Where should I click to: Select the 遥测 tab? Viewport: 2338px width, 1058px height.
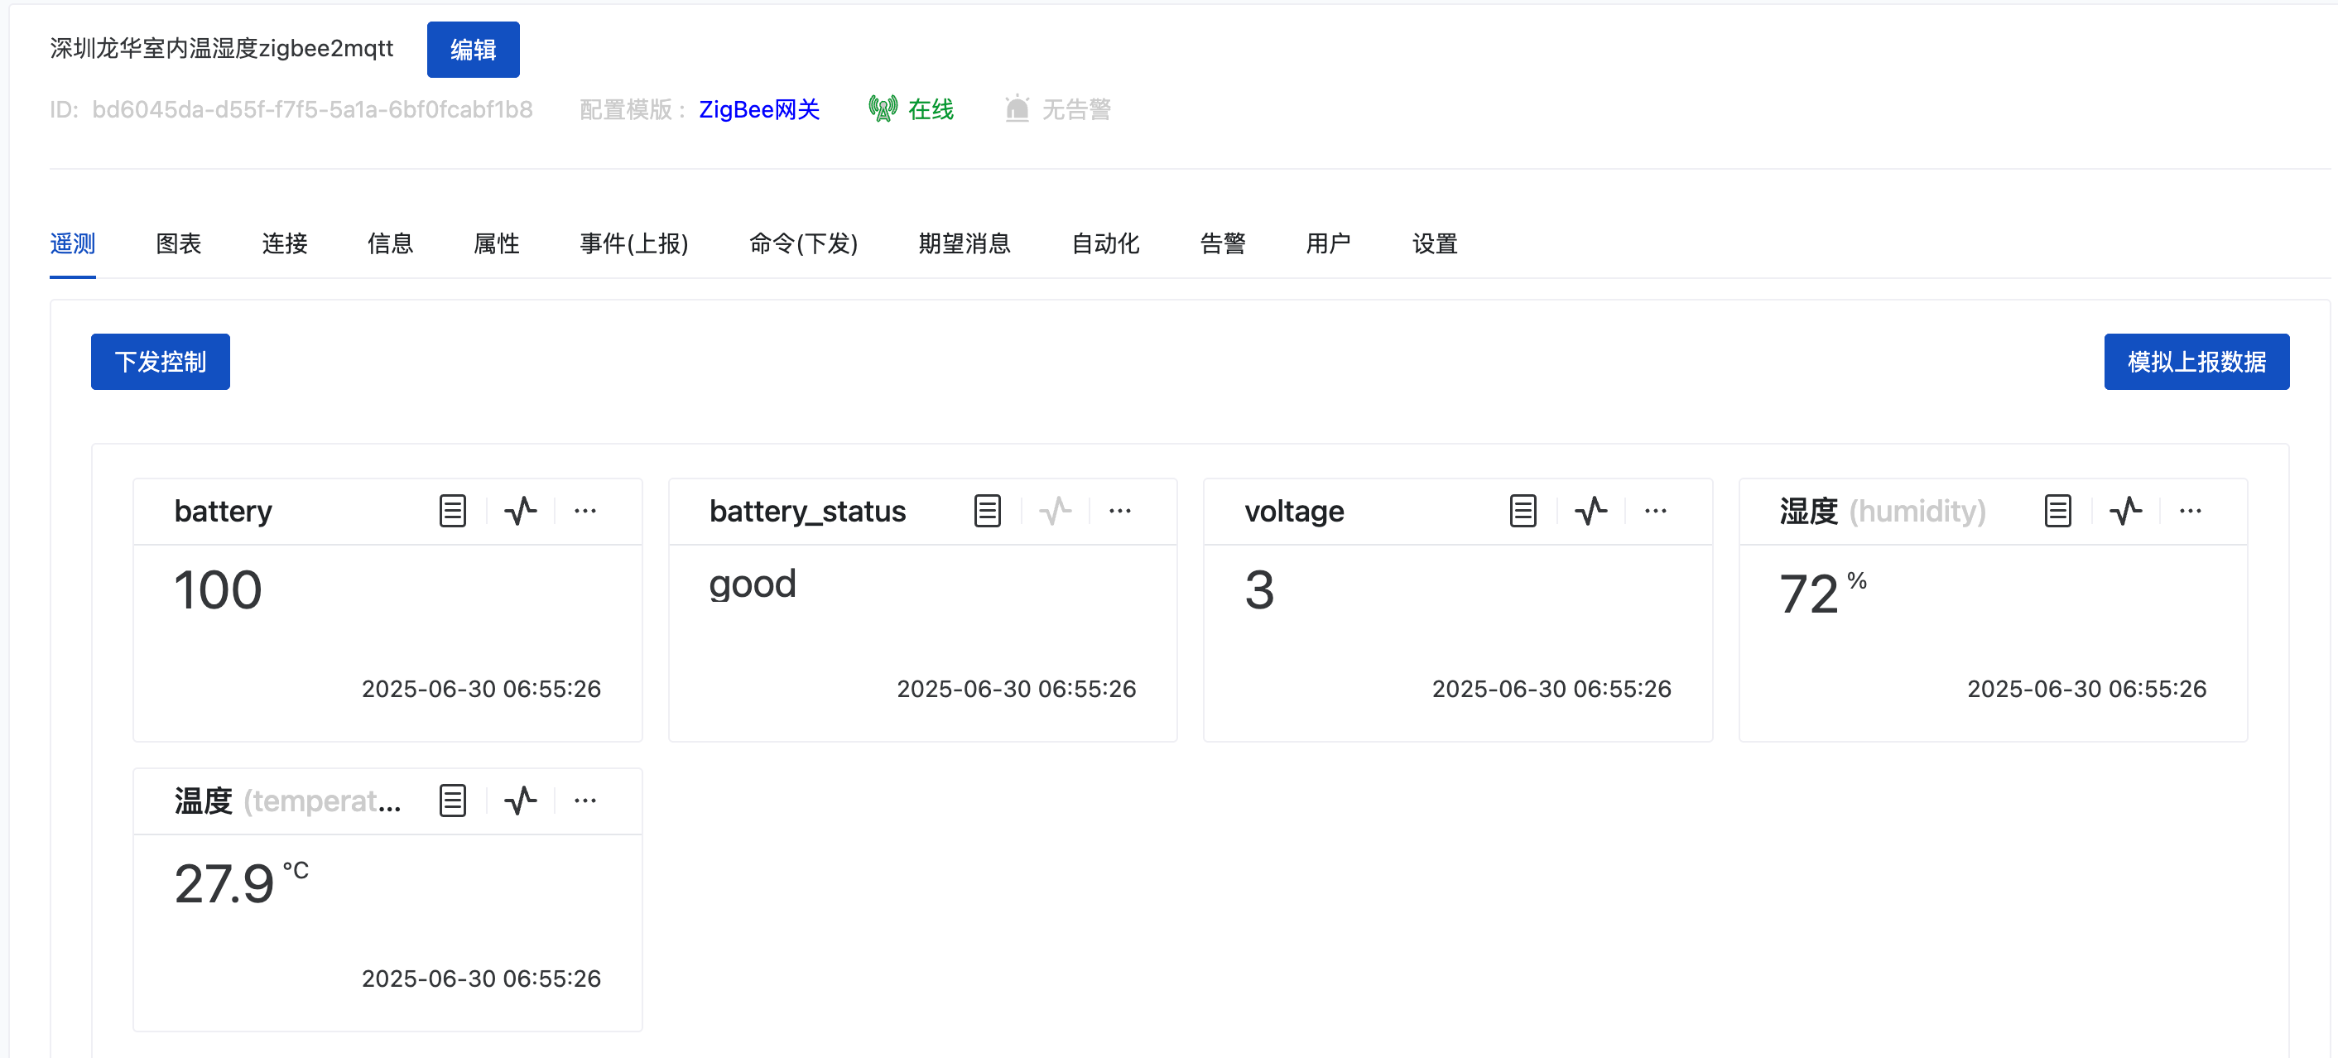(73, 243)
